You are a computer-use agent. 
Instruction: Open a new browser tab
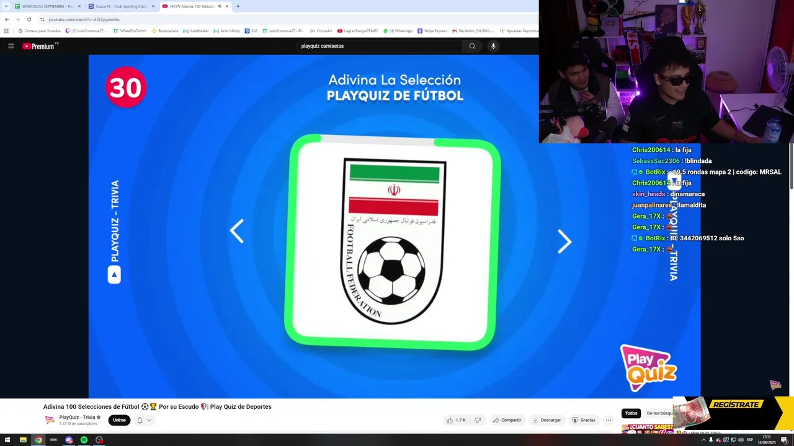click(238, 6)
